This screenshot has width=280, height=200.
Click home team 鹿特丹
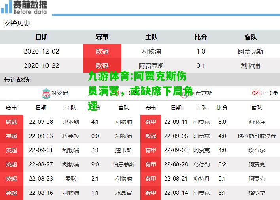click(x=201, y=179)
